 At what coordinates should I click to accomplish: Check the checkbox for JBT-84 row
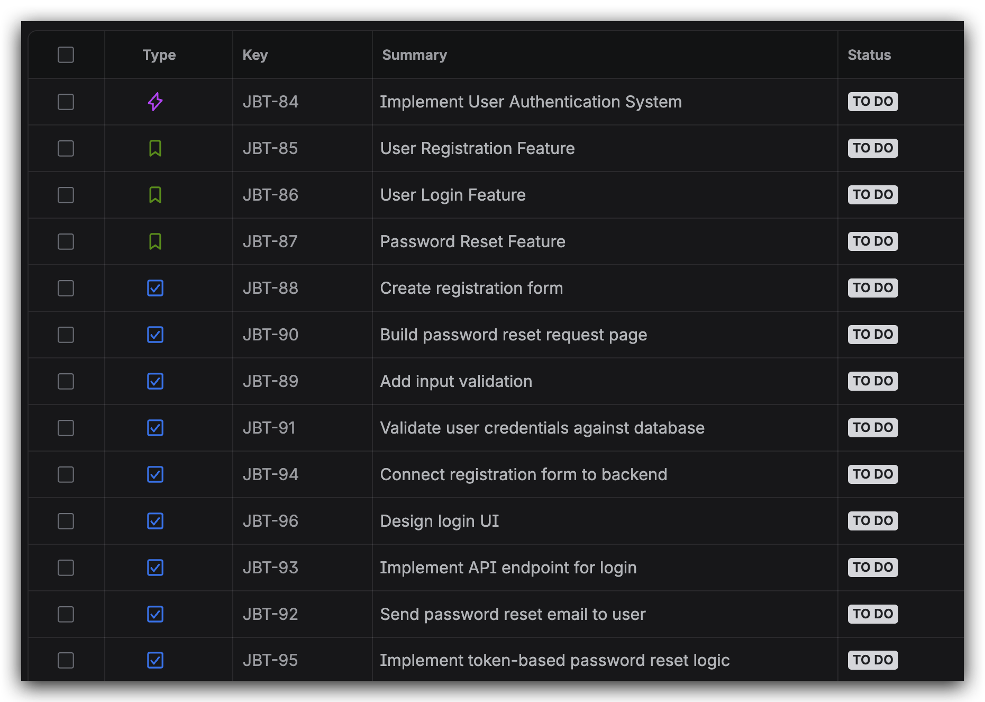pyautogui.click(x=66, y=102)
